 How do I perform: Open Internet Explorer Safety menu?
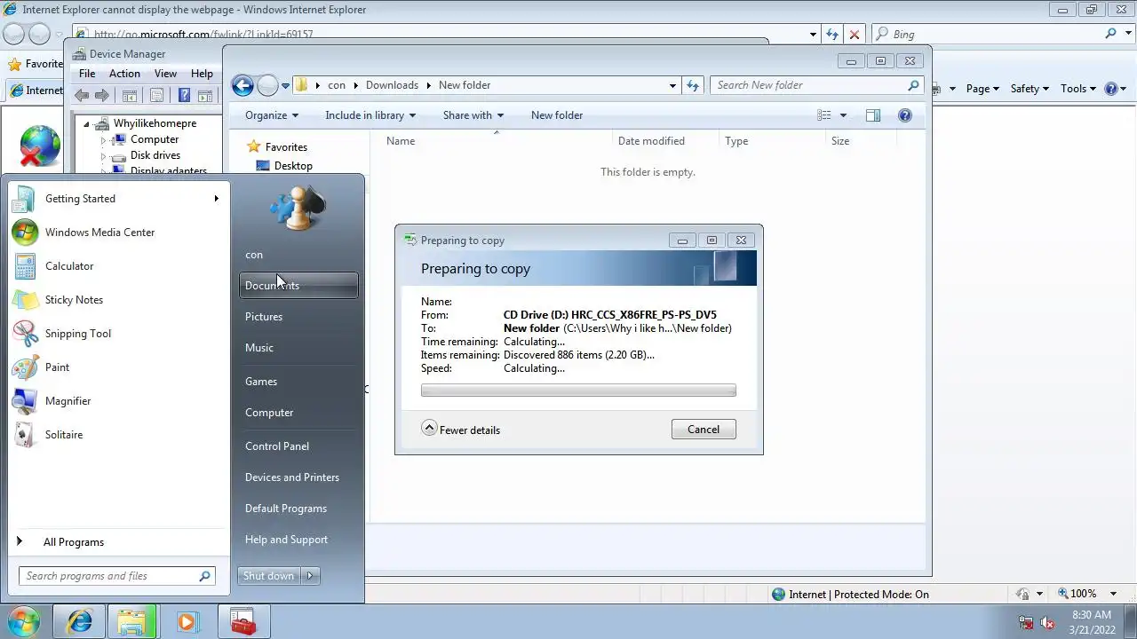pos(1029,89)
